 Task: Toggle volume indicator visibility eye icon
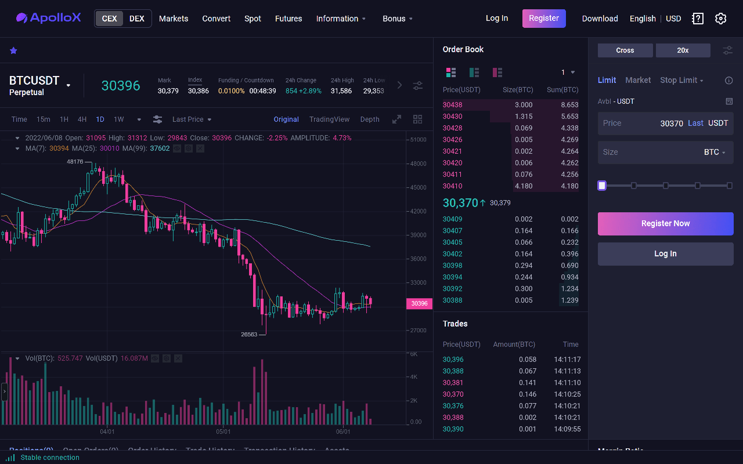point(155,358)
